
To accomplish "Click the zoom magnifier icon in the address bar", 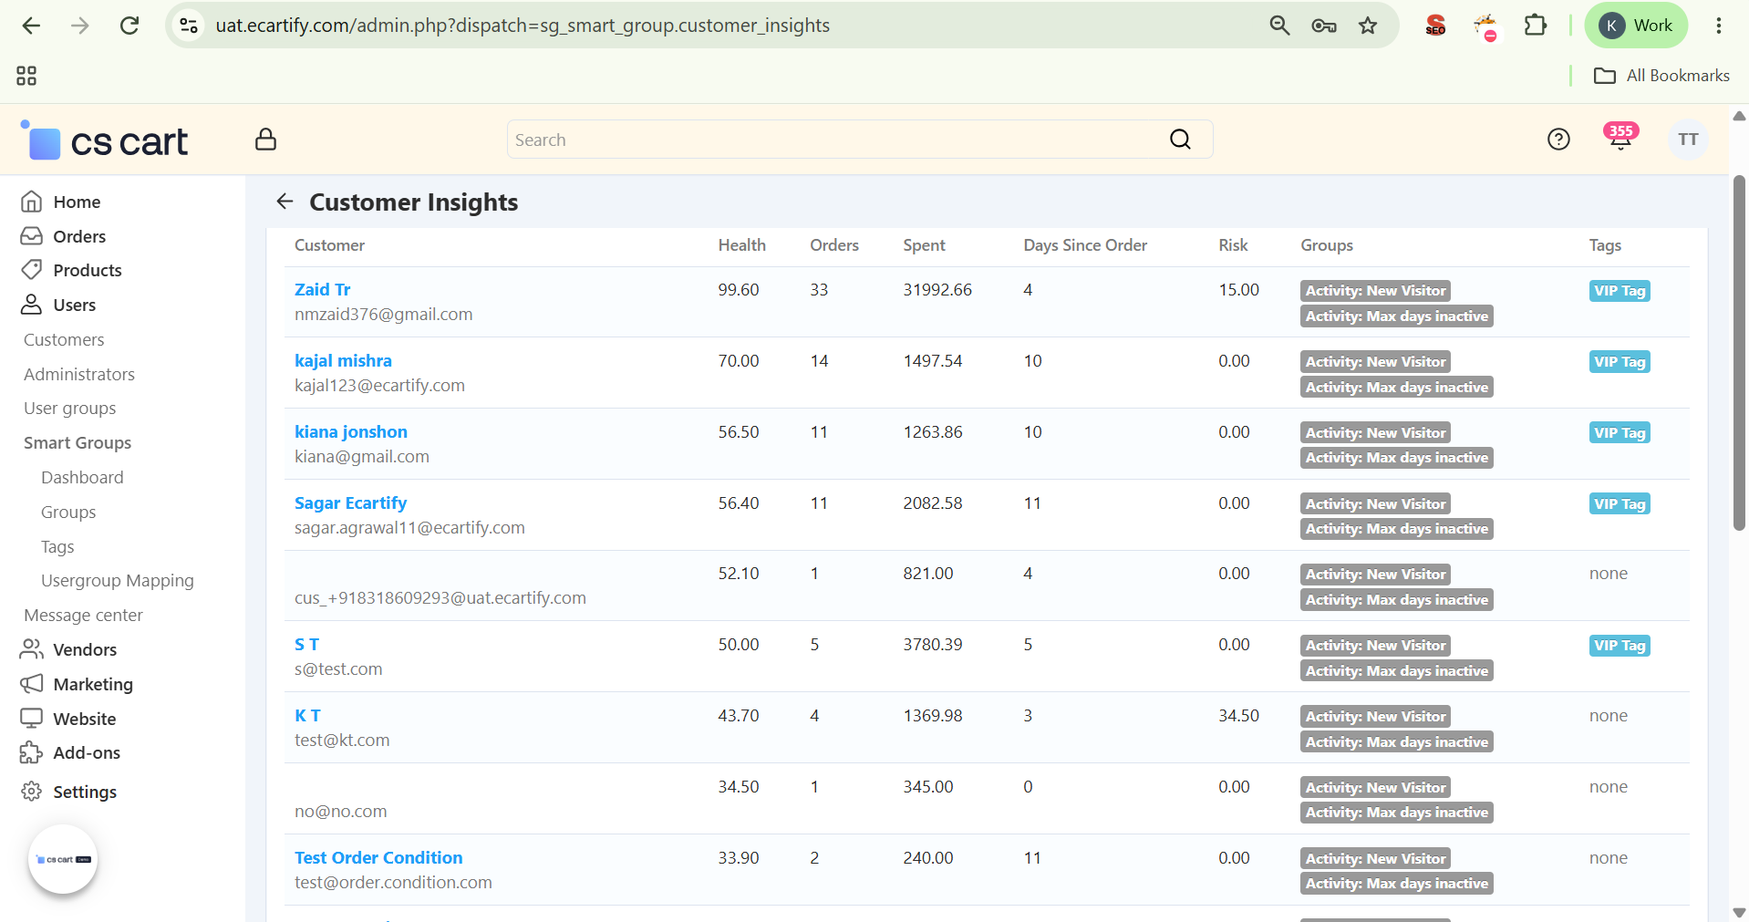I will point(1279,26).
